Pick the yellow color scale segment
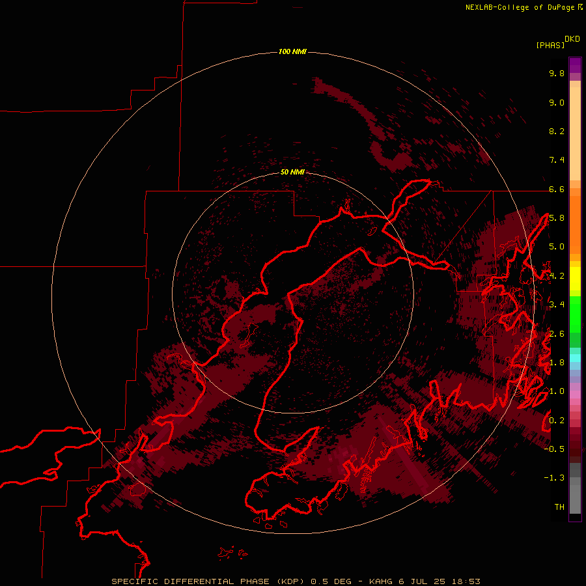This screenshot has width=586, height=586. 575,279
